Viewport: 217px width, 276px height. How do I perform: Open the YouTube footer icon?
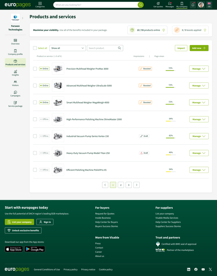tap(203, 269)
